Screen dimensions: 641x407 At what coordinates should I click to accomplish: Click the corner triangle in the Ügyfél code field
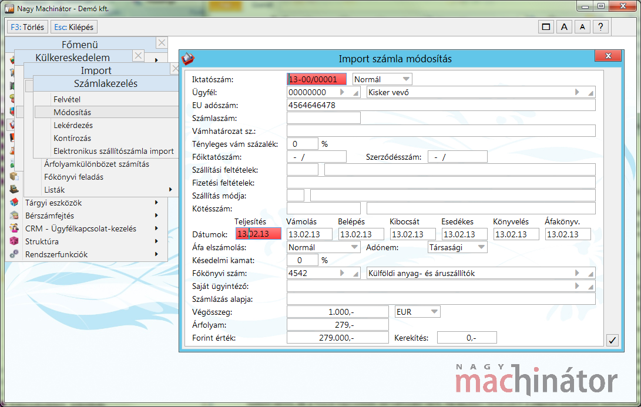tap(356, 93)
